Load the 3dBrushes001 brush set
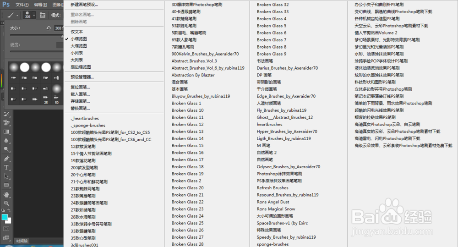458x247 pixels. 84,245
